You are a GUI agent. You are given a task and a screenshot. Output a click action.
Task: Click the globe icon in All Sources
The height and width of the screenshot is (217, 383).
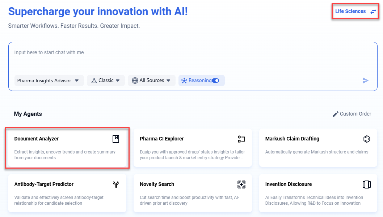pyautogui.click(x=135, y=81)
